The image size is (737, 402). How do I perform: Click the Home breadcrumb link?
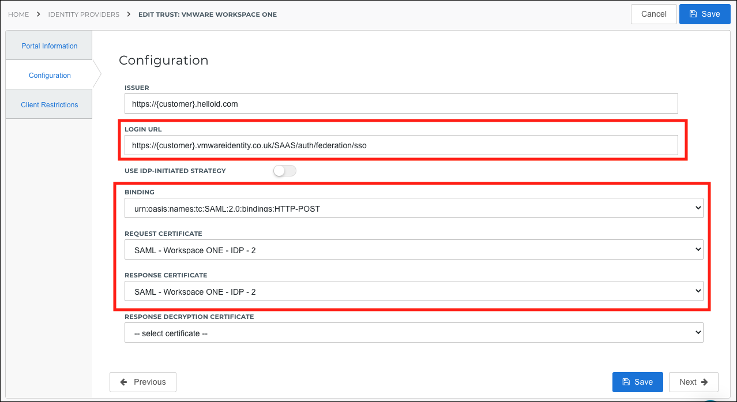coord(18,14)
